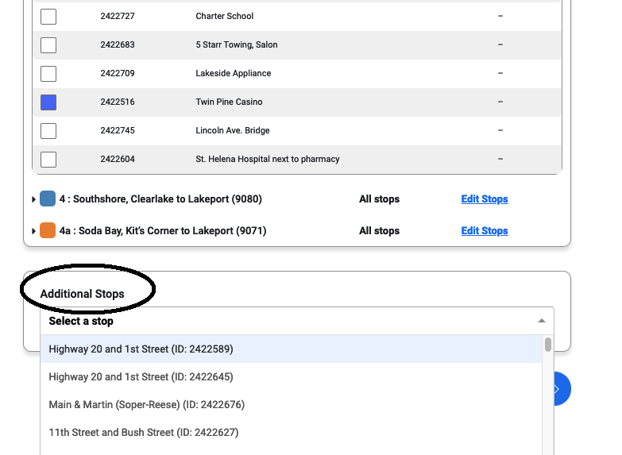The width and height of the screenshot is (622, 455).
Task: Click the blue route 4 color swatch
Action: (x=48, y=199)
